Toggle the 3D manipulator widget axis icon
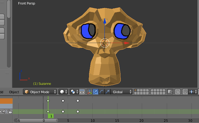 pos(90,92)
